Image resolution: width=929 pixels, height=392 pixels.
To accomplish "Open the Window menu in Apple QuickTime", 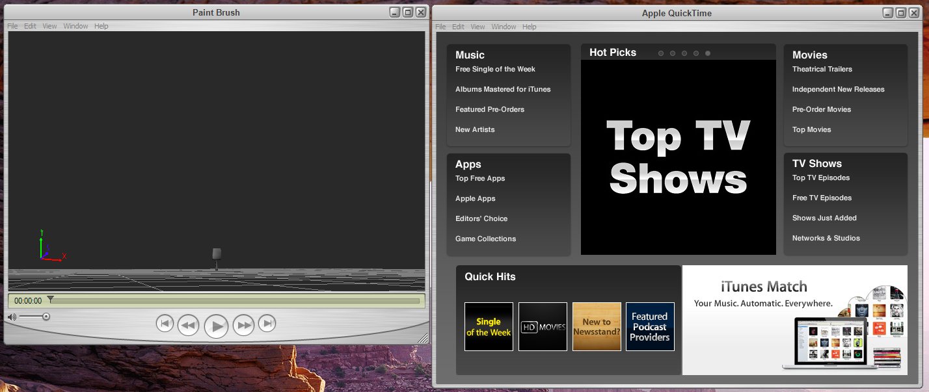I will point(504,27).
